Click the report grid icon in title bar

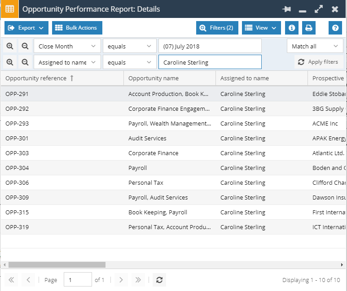(x=9, y=9)
